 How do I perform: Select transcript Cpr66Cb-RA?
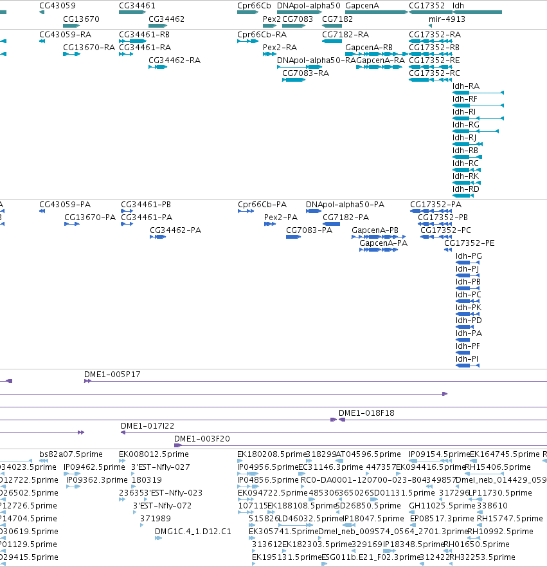262,35
